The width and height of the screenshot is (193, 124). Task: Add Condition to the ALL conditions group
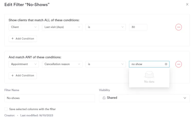pyautogui.click(x=23, y=39)
